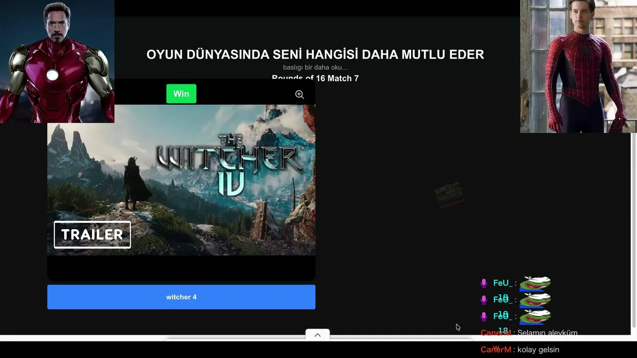Screen dimensions: 637x358
Task: Expand the bottom panel with chevron-up
Action: [x=318, y=335]
